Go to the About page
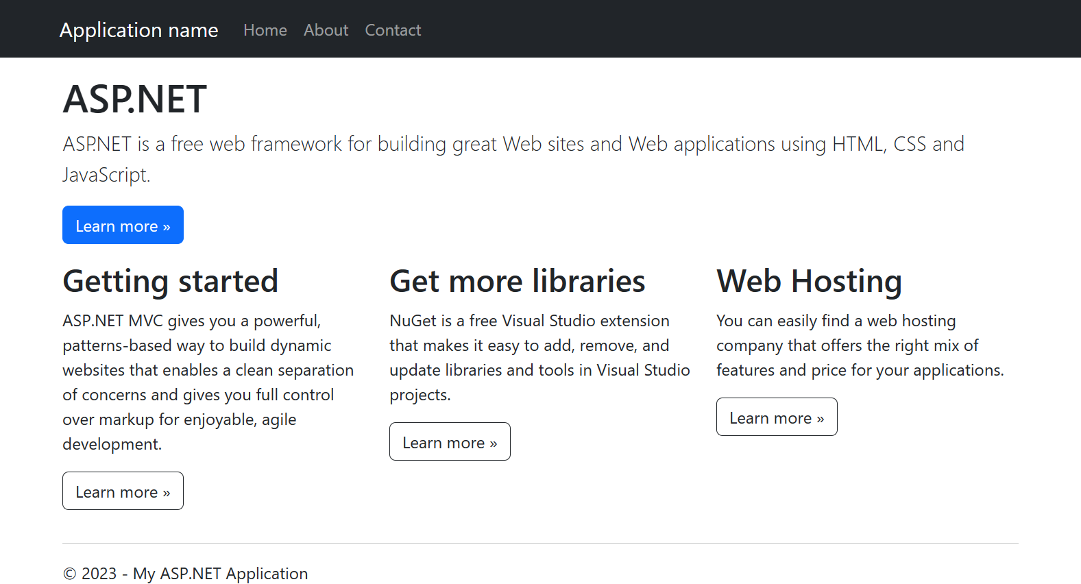The height and width of the screenshot is (584, 1081). (x=326, y=30)
